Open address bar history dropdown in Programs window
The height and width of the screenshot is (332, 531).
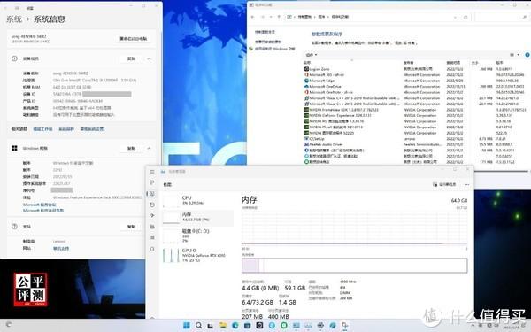(455, 17)
